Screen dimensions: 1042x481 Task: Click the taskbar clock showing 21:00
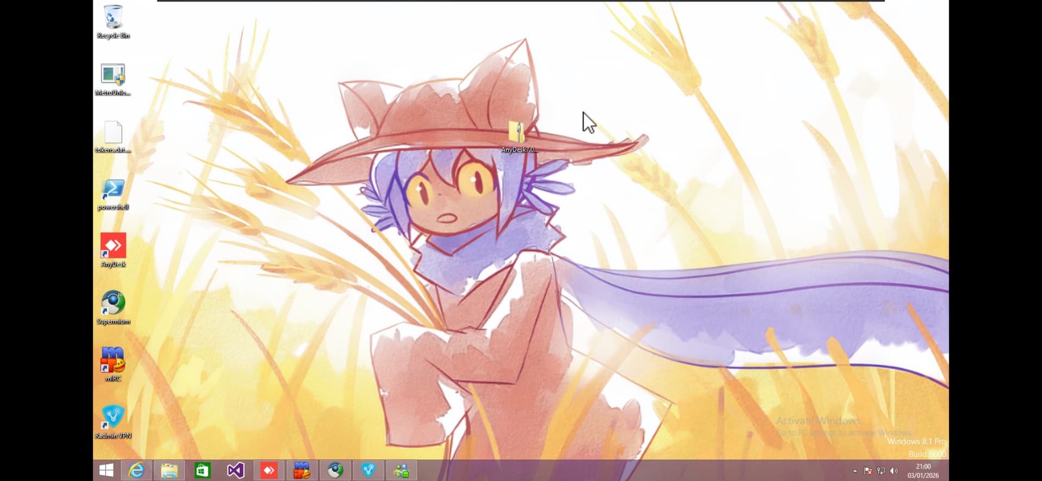click(923, 471)
